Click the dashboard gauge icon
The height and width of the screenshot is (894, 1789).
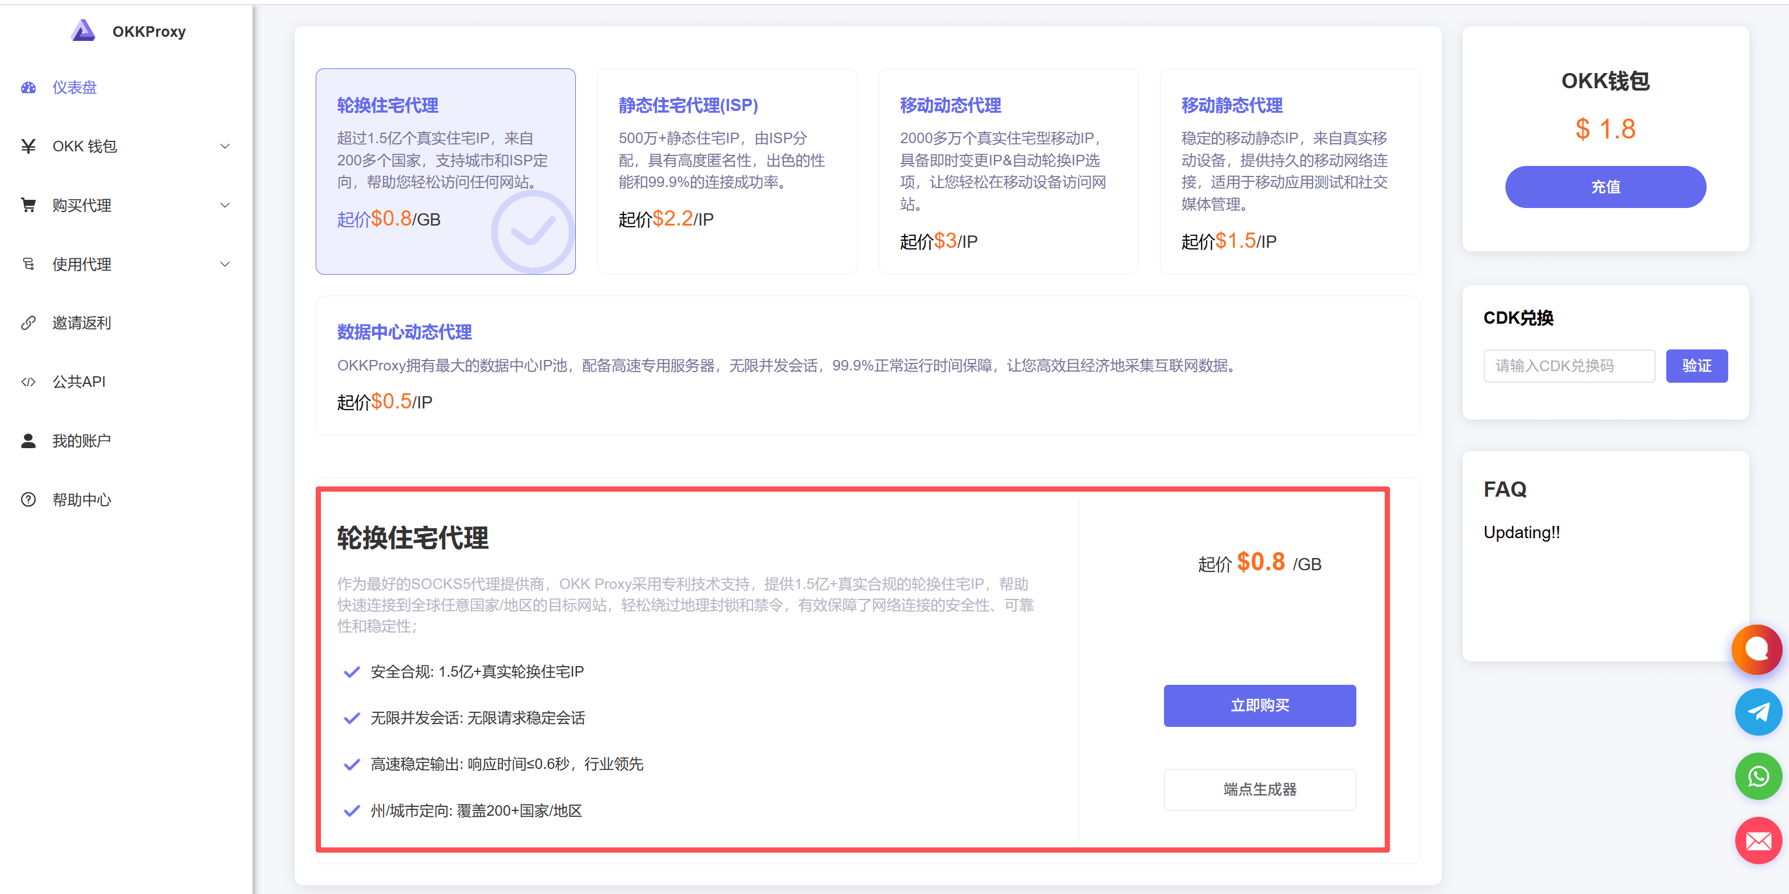tap(29, 88)
